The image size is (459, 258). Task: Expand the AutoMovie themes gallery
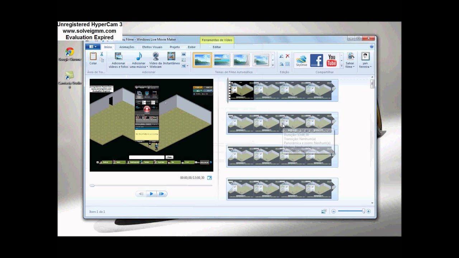(273, 66)
